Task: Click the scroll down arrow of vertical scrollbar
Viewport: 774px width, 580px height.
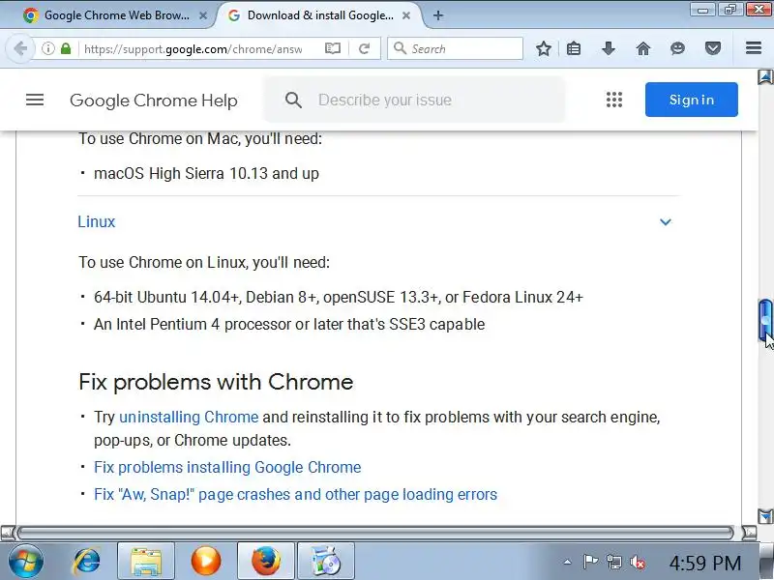Action: tap(765, 516)
